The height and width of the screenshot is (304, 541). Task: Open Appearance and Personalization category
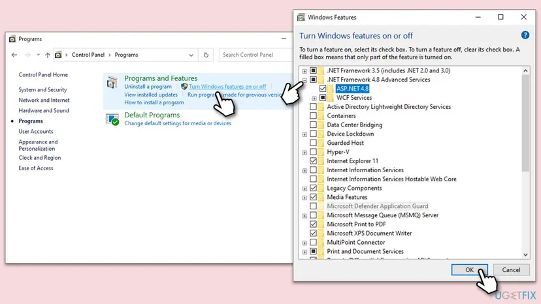(38, 145)
